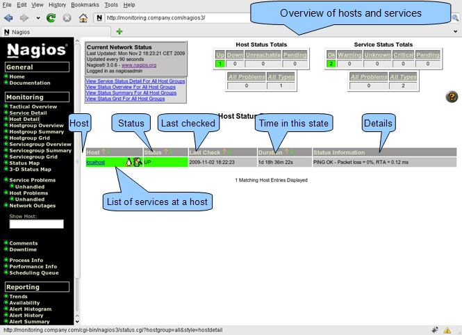Click the Linux penguin icon for localhost
The width and height of the screenshot is (462, 335).
coord(129,162)
